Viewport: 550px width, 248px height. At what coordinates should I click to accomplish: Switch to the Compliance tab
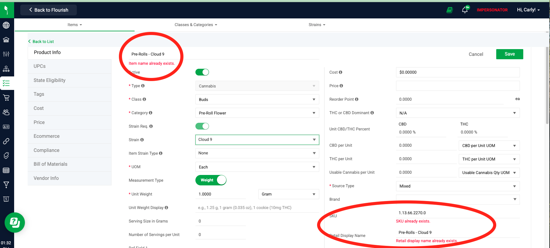coord(69,150)
